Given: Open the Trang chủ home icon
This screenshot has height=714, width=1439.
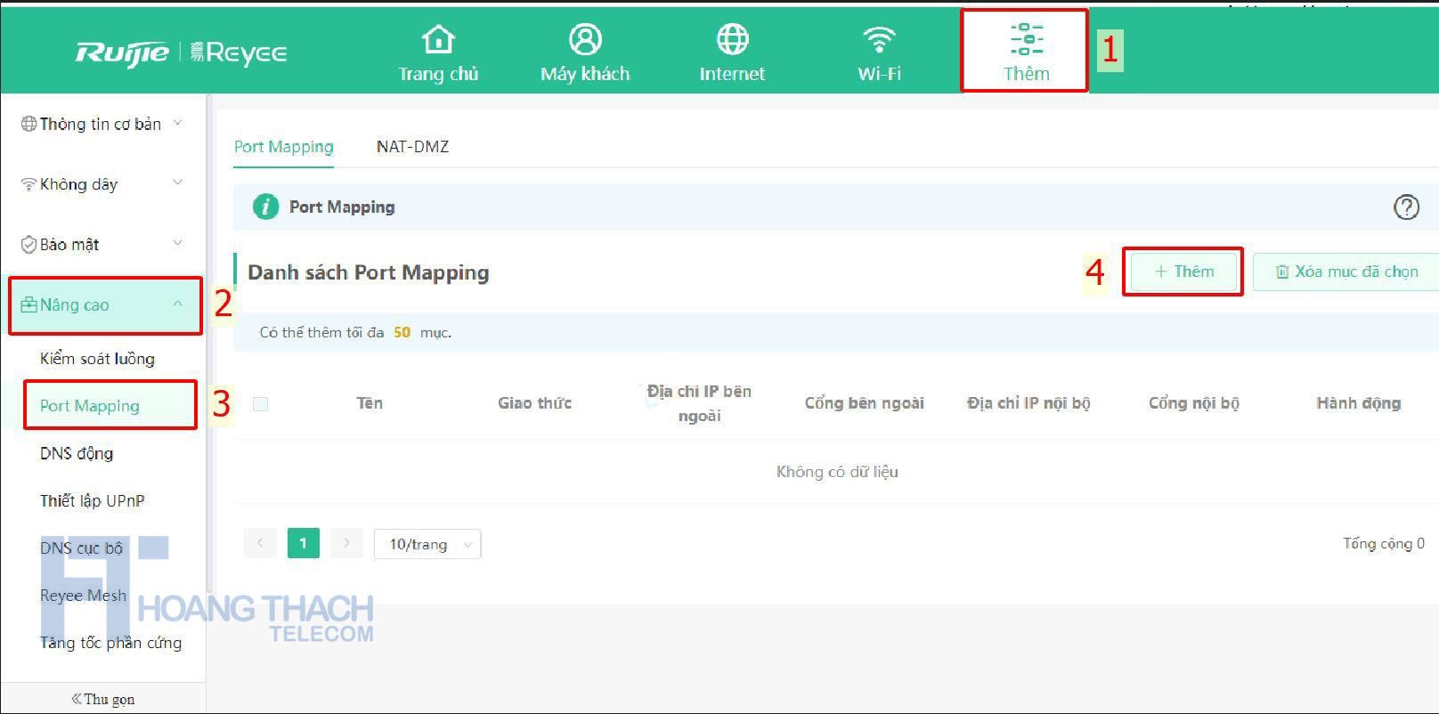Looking at the screenshot, I should [438, 40].
